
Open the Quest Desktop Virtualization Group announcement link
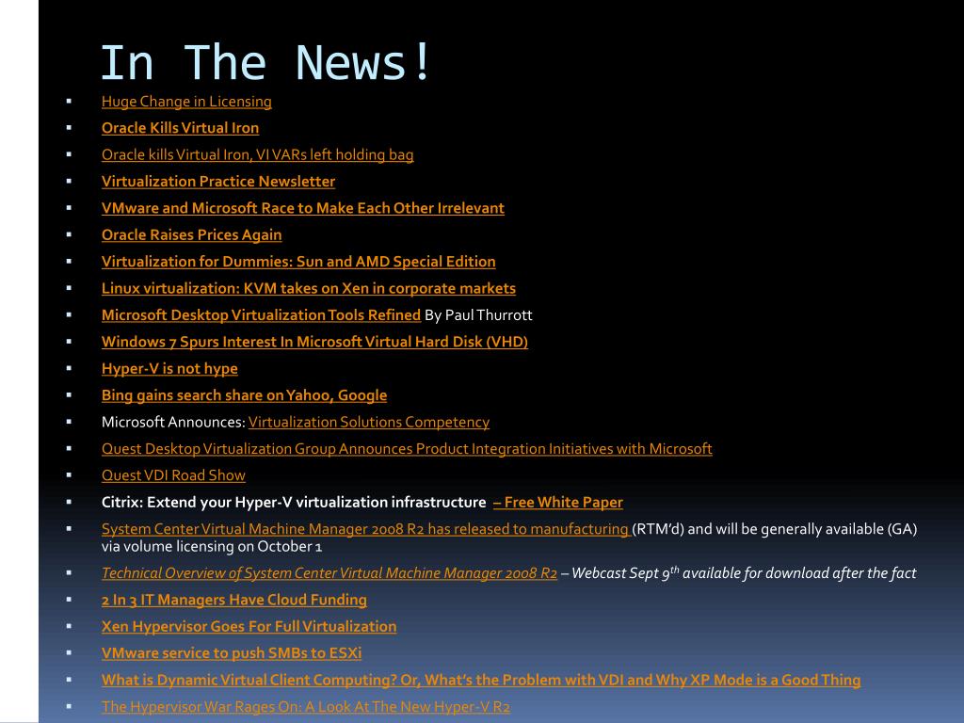pos(407,449)
